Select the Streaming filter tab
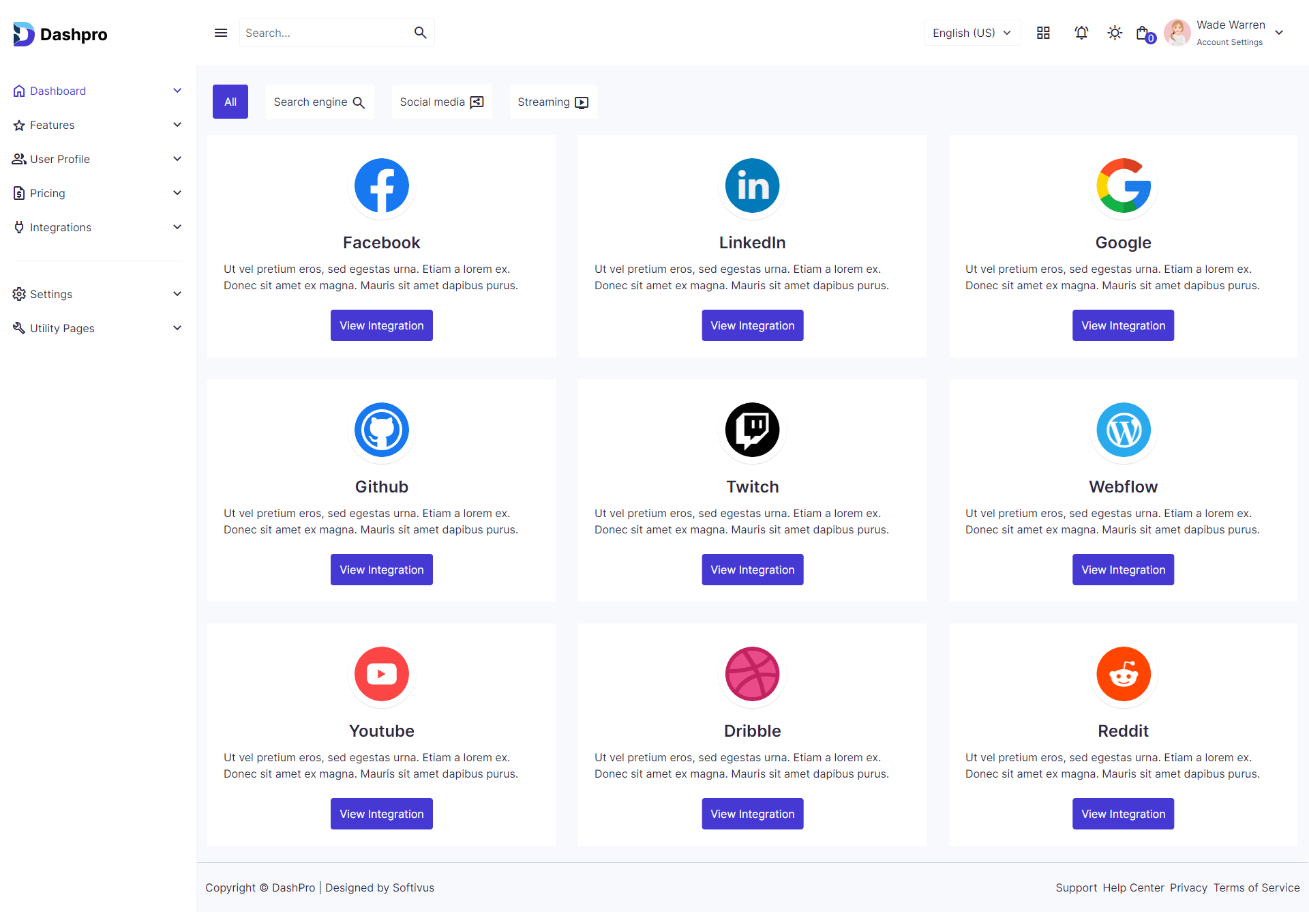1309x912 pixels. tap(552, 102)
